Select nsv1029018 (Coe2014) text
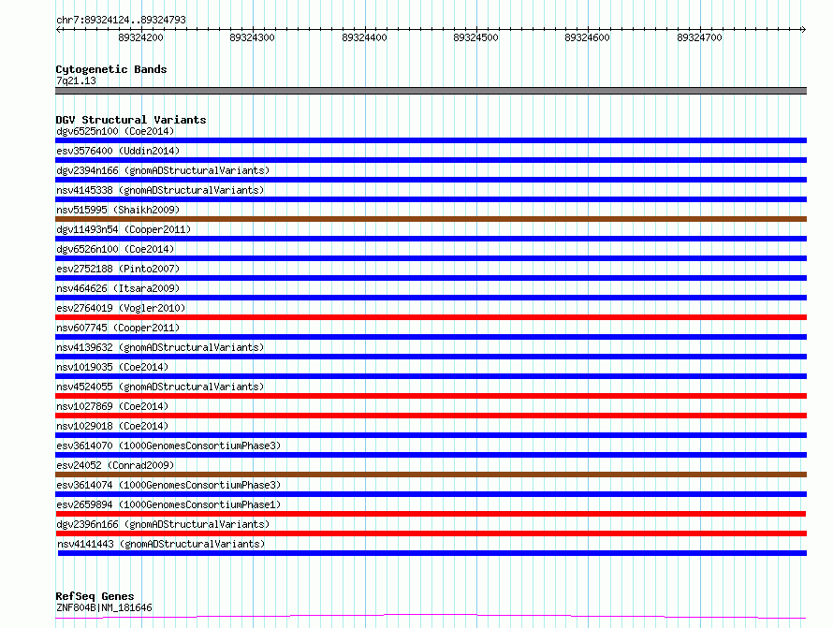 pyautogui.click(x=112, y=426)
